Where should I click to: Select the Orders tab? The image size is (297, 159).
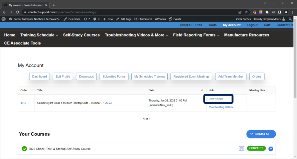(x=257, y=77)
